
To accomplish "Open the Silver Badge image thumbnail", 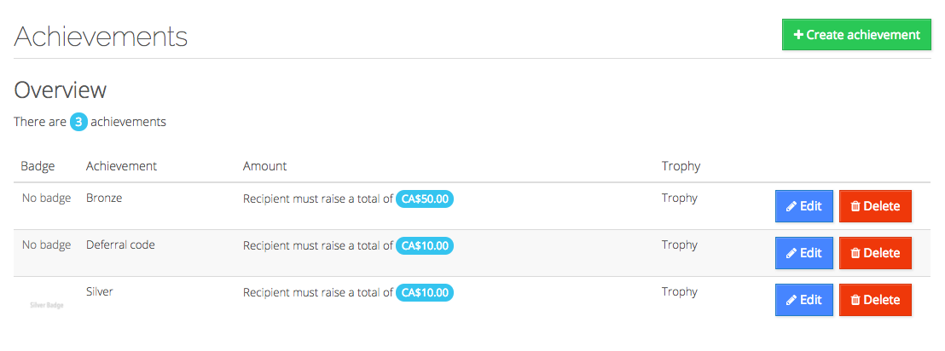I will [x=46, y=303].
